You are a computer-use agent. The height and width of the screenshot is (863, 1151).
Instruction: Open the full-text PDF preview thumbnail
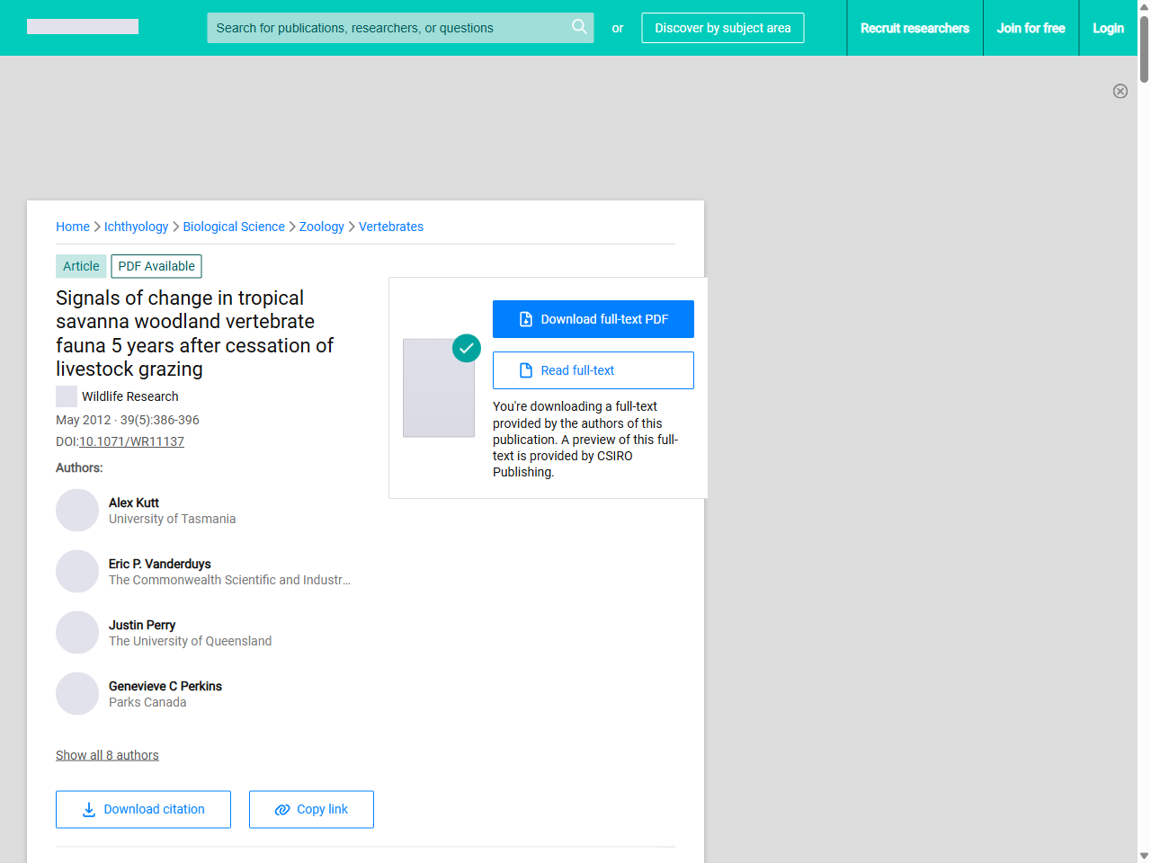click(x=439, y=388)
